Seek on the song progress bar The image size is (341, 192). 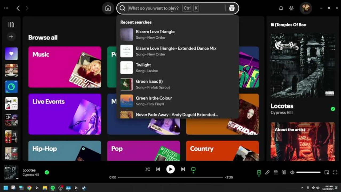click(x=170, y=177)
